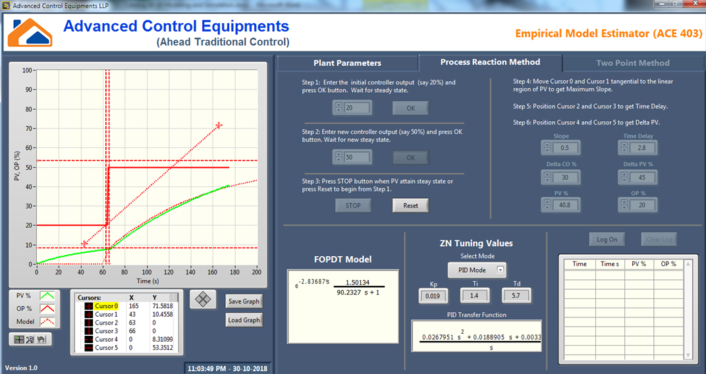Click the Time Delay value stepper
Image resolution: width=706 pixels, height=374 pixels.
click(624, 147)
